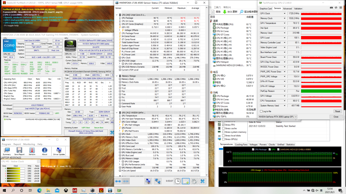This screenshot has width=346, height=194.
Task: Click the shrink columns double-arrow button in Sensor Status
Action: [x=126, y=181]
